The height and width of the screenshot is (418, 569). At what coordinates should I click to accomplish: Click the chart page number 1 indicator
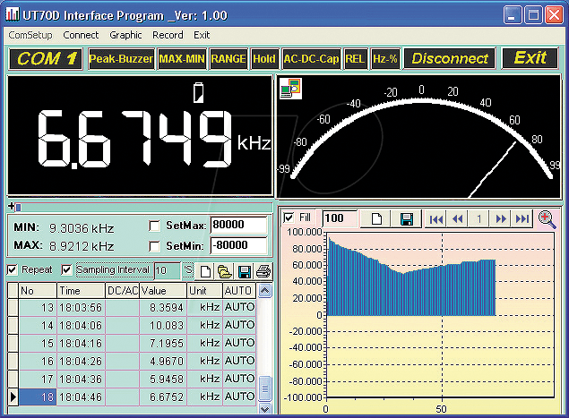click(479, 218)
